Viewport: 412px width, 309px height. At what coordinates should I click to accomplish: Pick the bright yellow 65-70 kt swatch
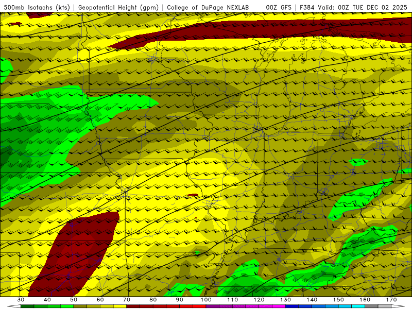point(120,306)
